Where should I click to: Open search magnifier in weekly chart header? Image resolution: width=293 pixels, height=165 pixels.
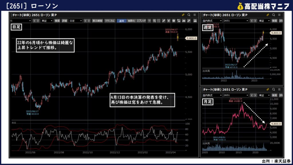click(274, 15)
